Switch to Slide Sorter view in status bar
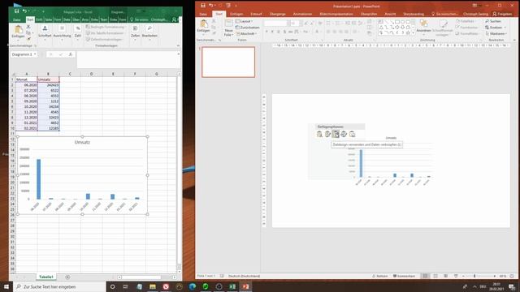520x292 pixels. point(435,276)
